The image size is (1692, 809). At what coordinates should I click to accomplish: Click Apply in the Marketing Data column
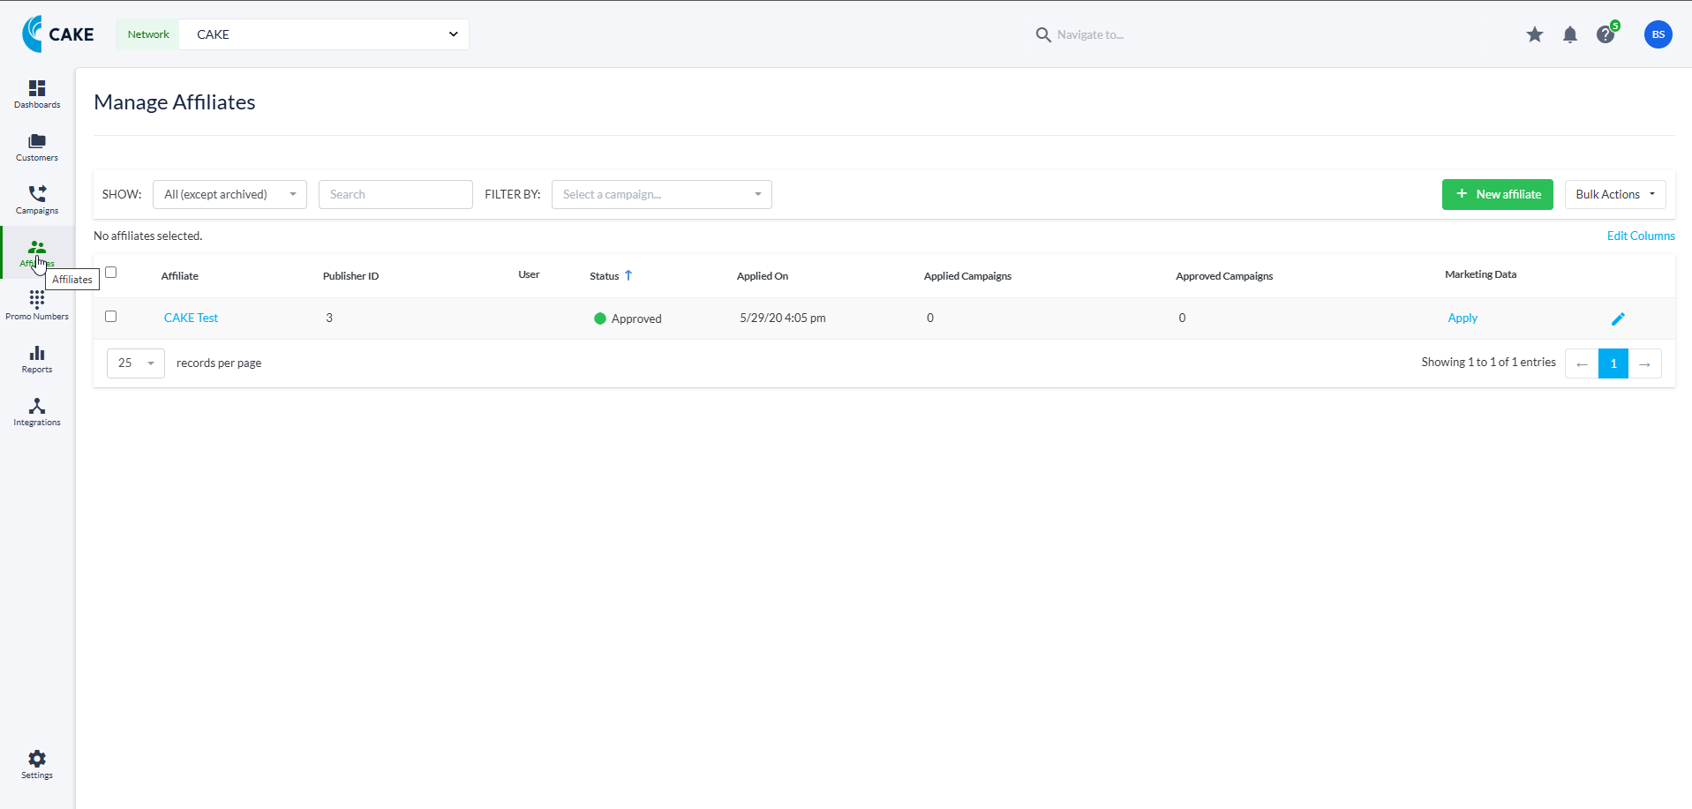click(1463, 318)
